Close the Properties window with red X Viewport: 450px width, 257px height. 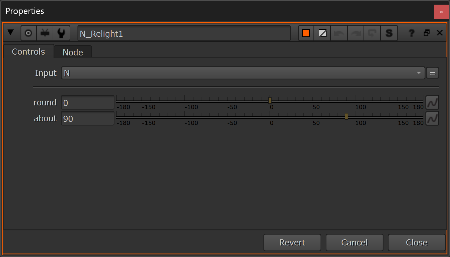click(441, 12)
